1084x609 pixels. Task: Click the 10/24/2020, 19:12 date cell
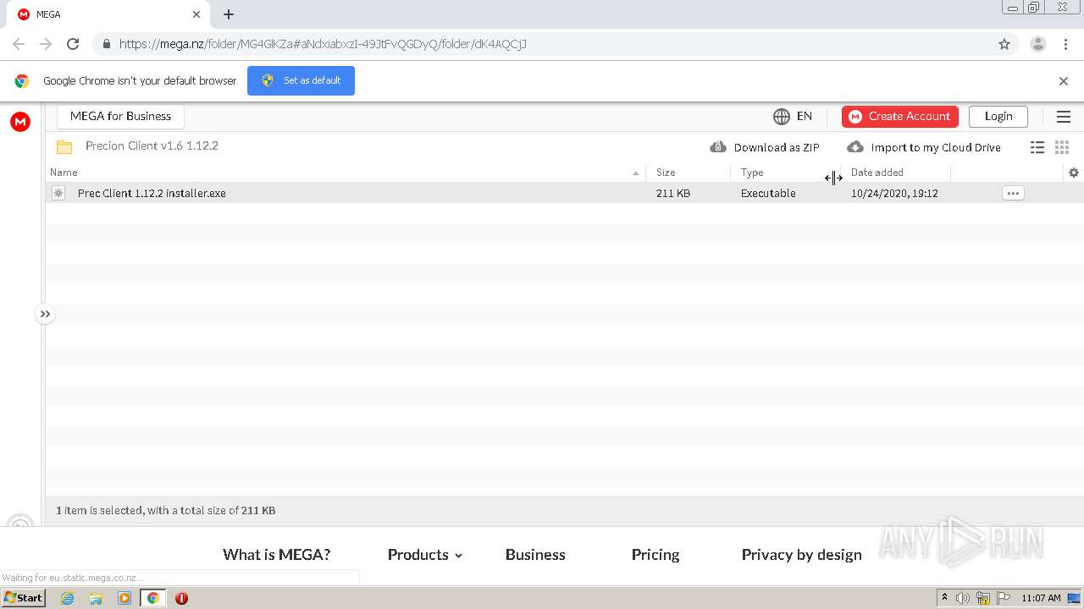(x=894, y=194)
